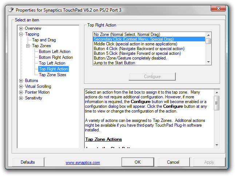Click the Configure button
235x176 pixels.
pyautogui.click(x=152, y=77)
